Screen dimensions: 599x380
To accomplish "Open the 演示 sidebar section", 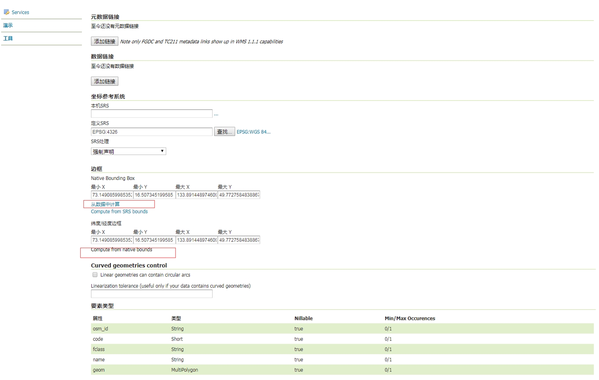I will [x=8, y=25].
